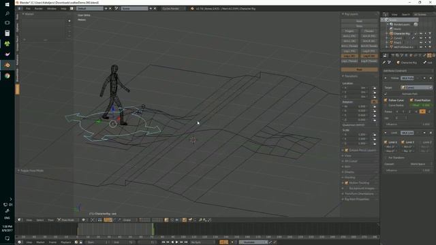Remove the Follow Path constraint

tap(431, 78)
